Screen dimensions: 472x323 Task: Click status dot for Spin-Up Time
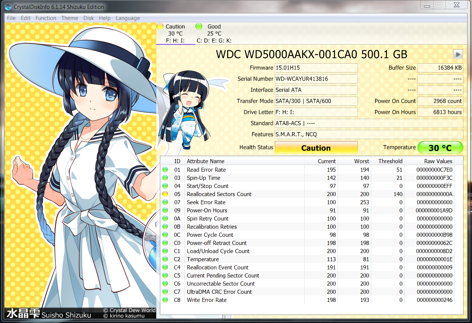point(165,178)
